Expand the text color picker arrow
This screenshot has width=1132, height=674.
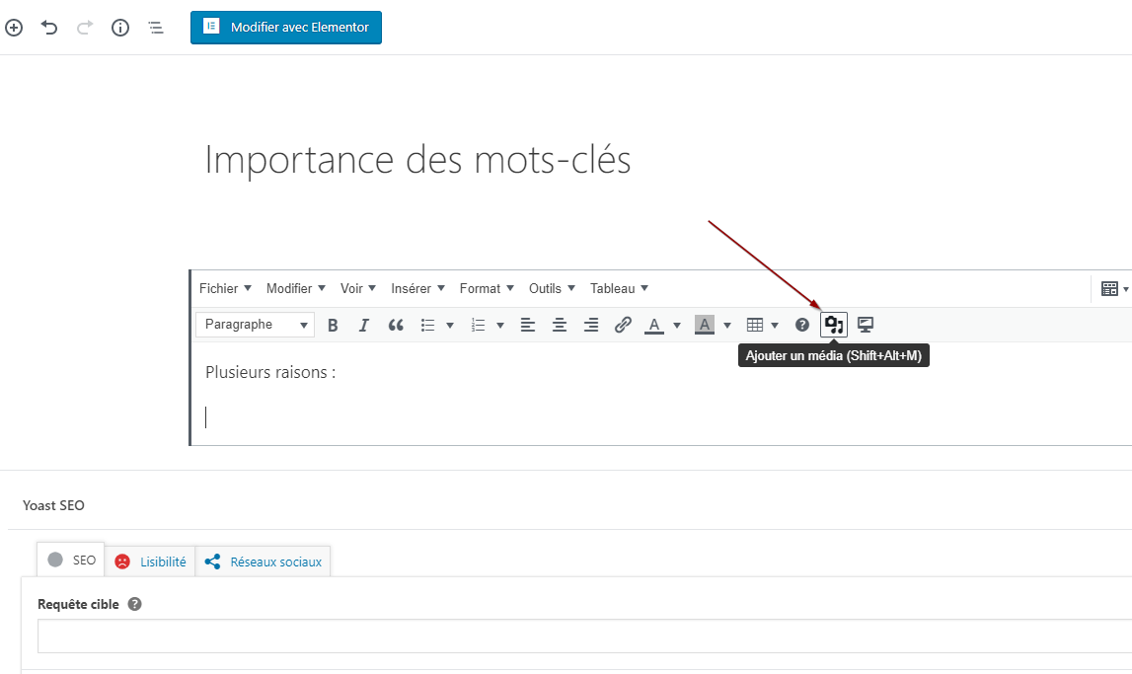[677, 325]
